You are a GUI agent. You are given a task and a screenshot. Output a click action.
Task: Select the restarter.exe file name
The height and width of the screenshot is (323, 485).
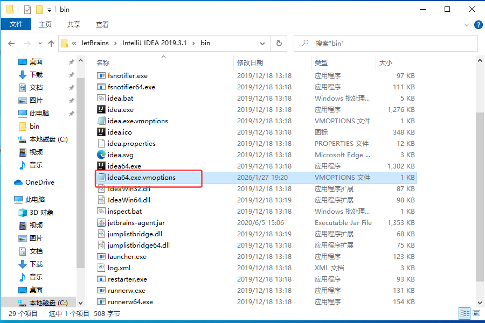[x=127, y=279]
